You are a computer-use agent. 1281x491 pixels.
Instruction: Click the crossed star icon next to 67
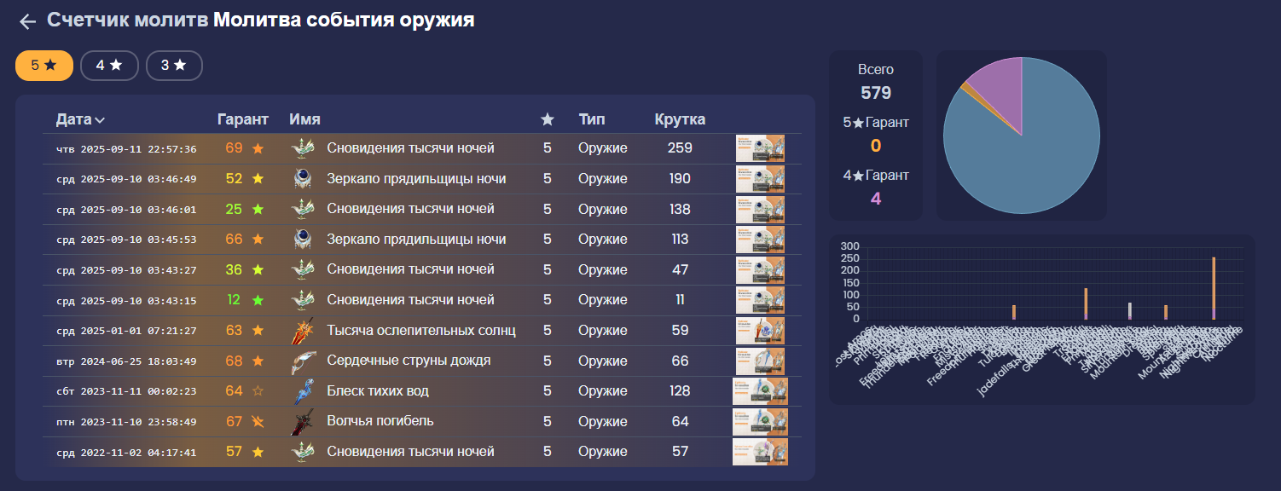[258, 422]
